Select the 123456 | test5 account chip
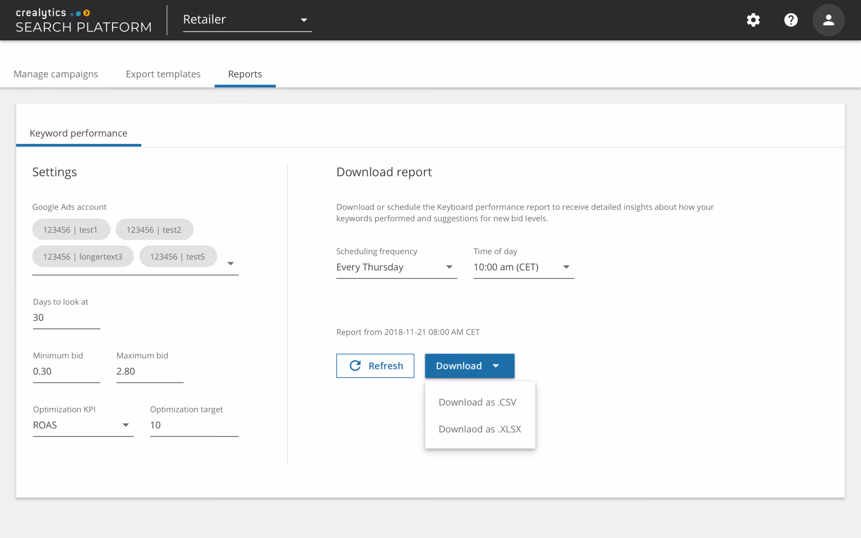This screenshot has height=538, width=861. (178, 257)
